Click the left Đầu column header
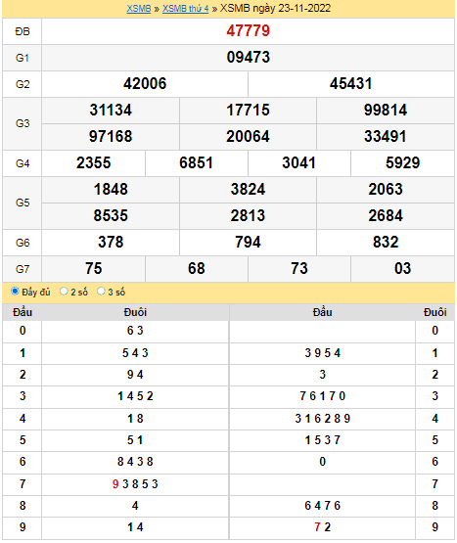The height and width of the screenshot is (543, 457). pyautogui.click(x=23, y=312)
